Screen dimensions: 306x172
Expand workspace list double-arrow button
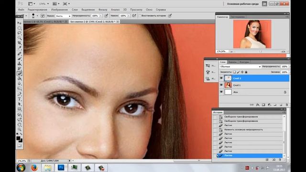point(264,4)
